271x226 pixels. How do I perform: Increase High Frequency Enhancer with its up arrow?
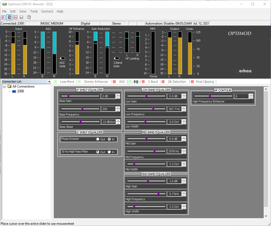coord(251,95)
